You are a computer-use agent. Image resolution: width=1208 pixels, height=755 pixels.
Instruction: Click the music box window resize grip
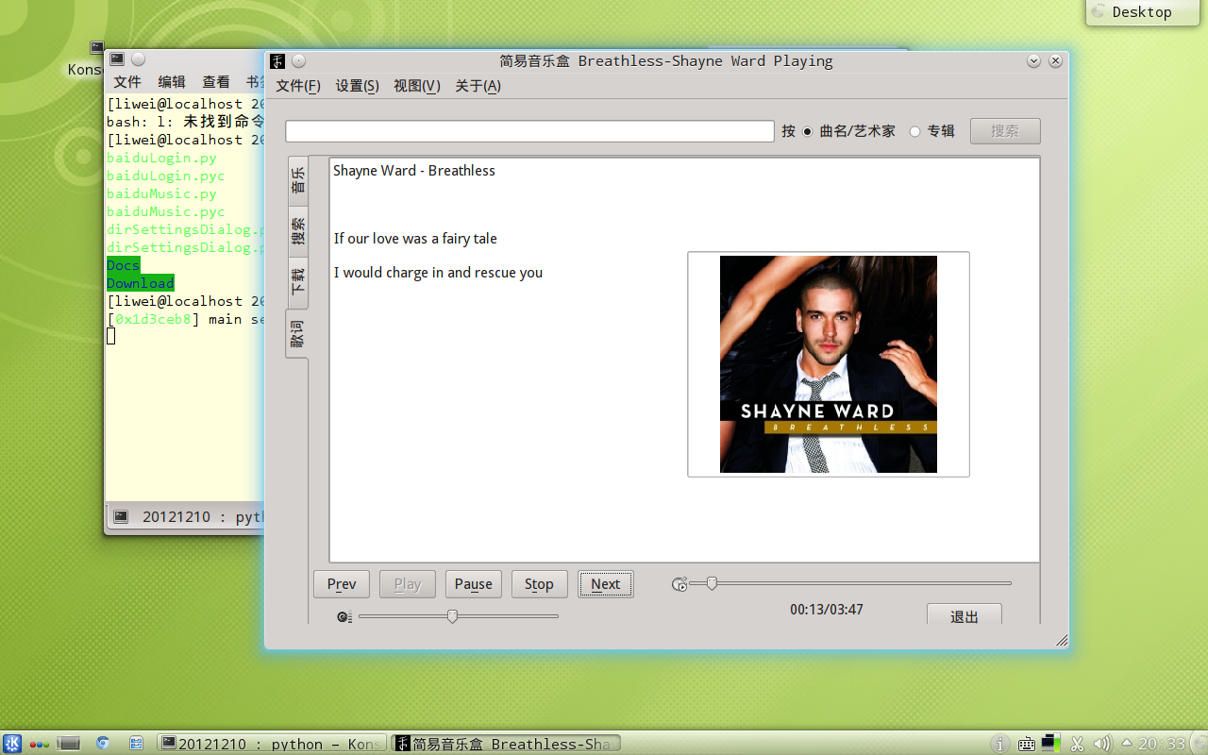point(1062,641)
